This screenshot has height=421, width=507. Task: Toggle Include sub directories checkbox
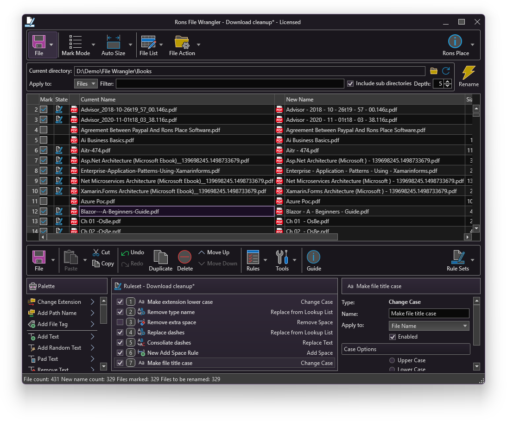(350, 84)
